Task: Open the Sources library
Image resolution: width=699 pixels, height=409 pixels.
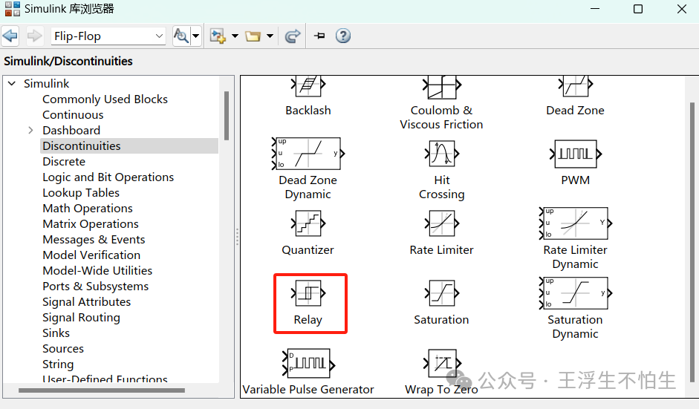Action: [63, 348]
